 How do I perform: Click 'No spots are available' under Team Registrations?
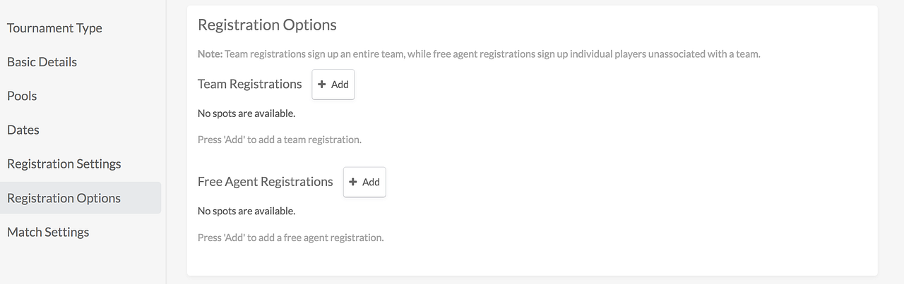[246, 113]
